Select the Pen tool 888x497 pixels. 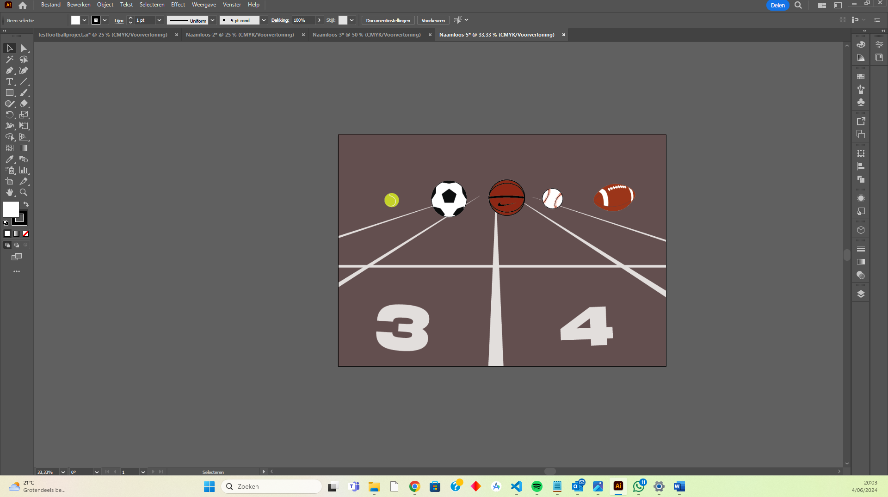click(9, 71)
